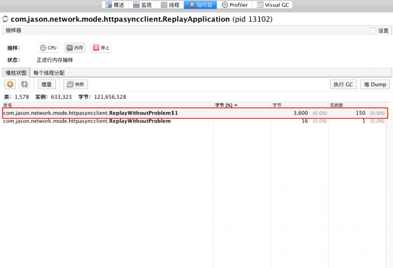Click the 实例: 633,323 summary
The height and width of the screenshot is (268, 393).
(x=53, y=97)
